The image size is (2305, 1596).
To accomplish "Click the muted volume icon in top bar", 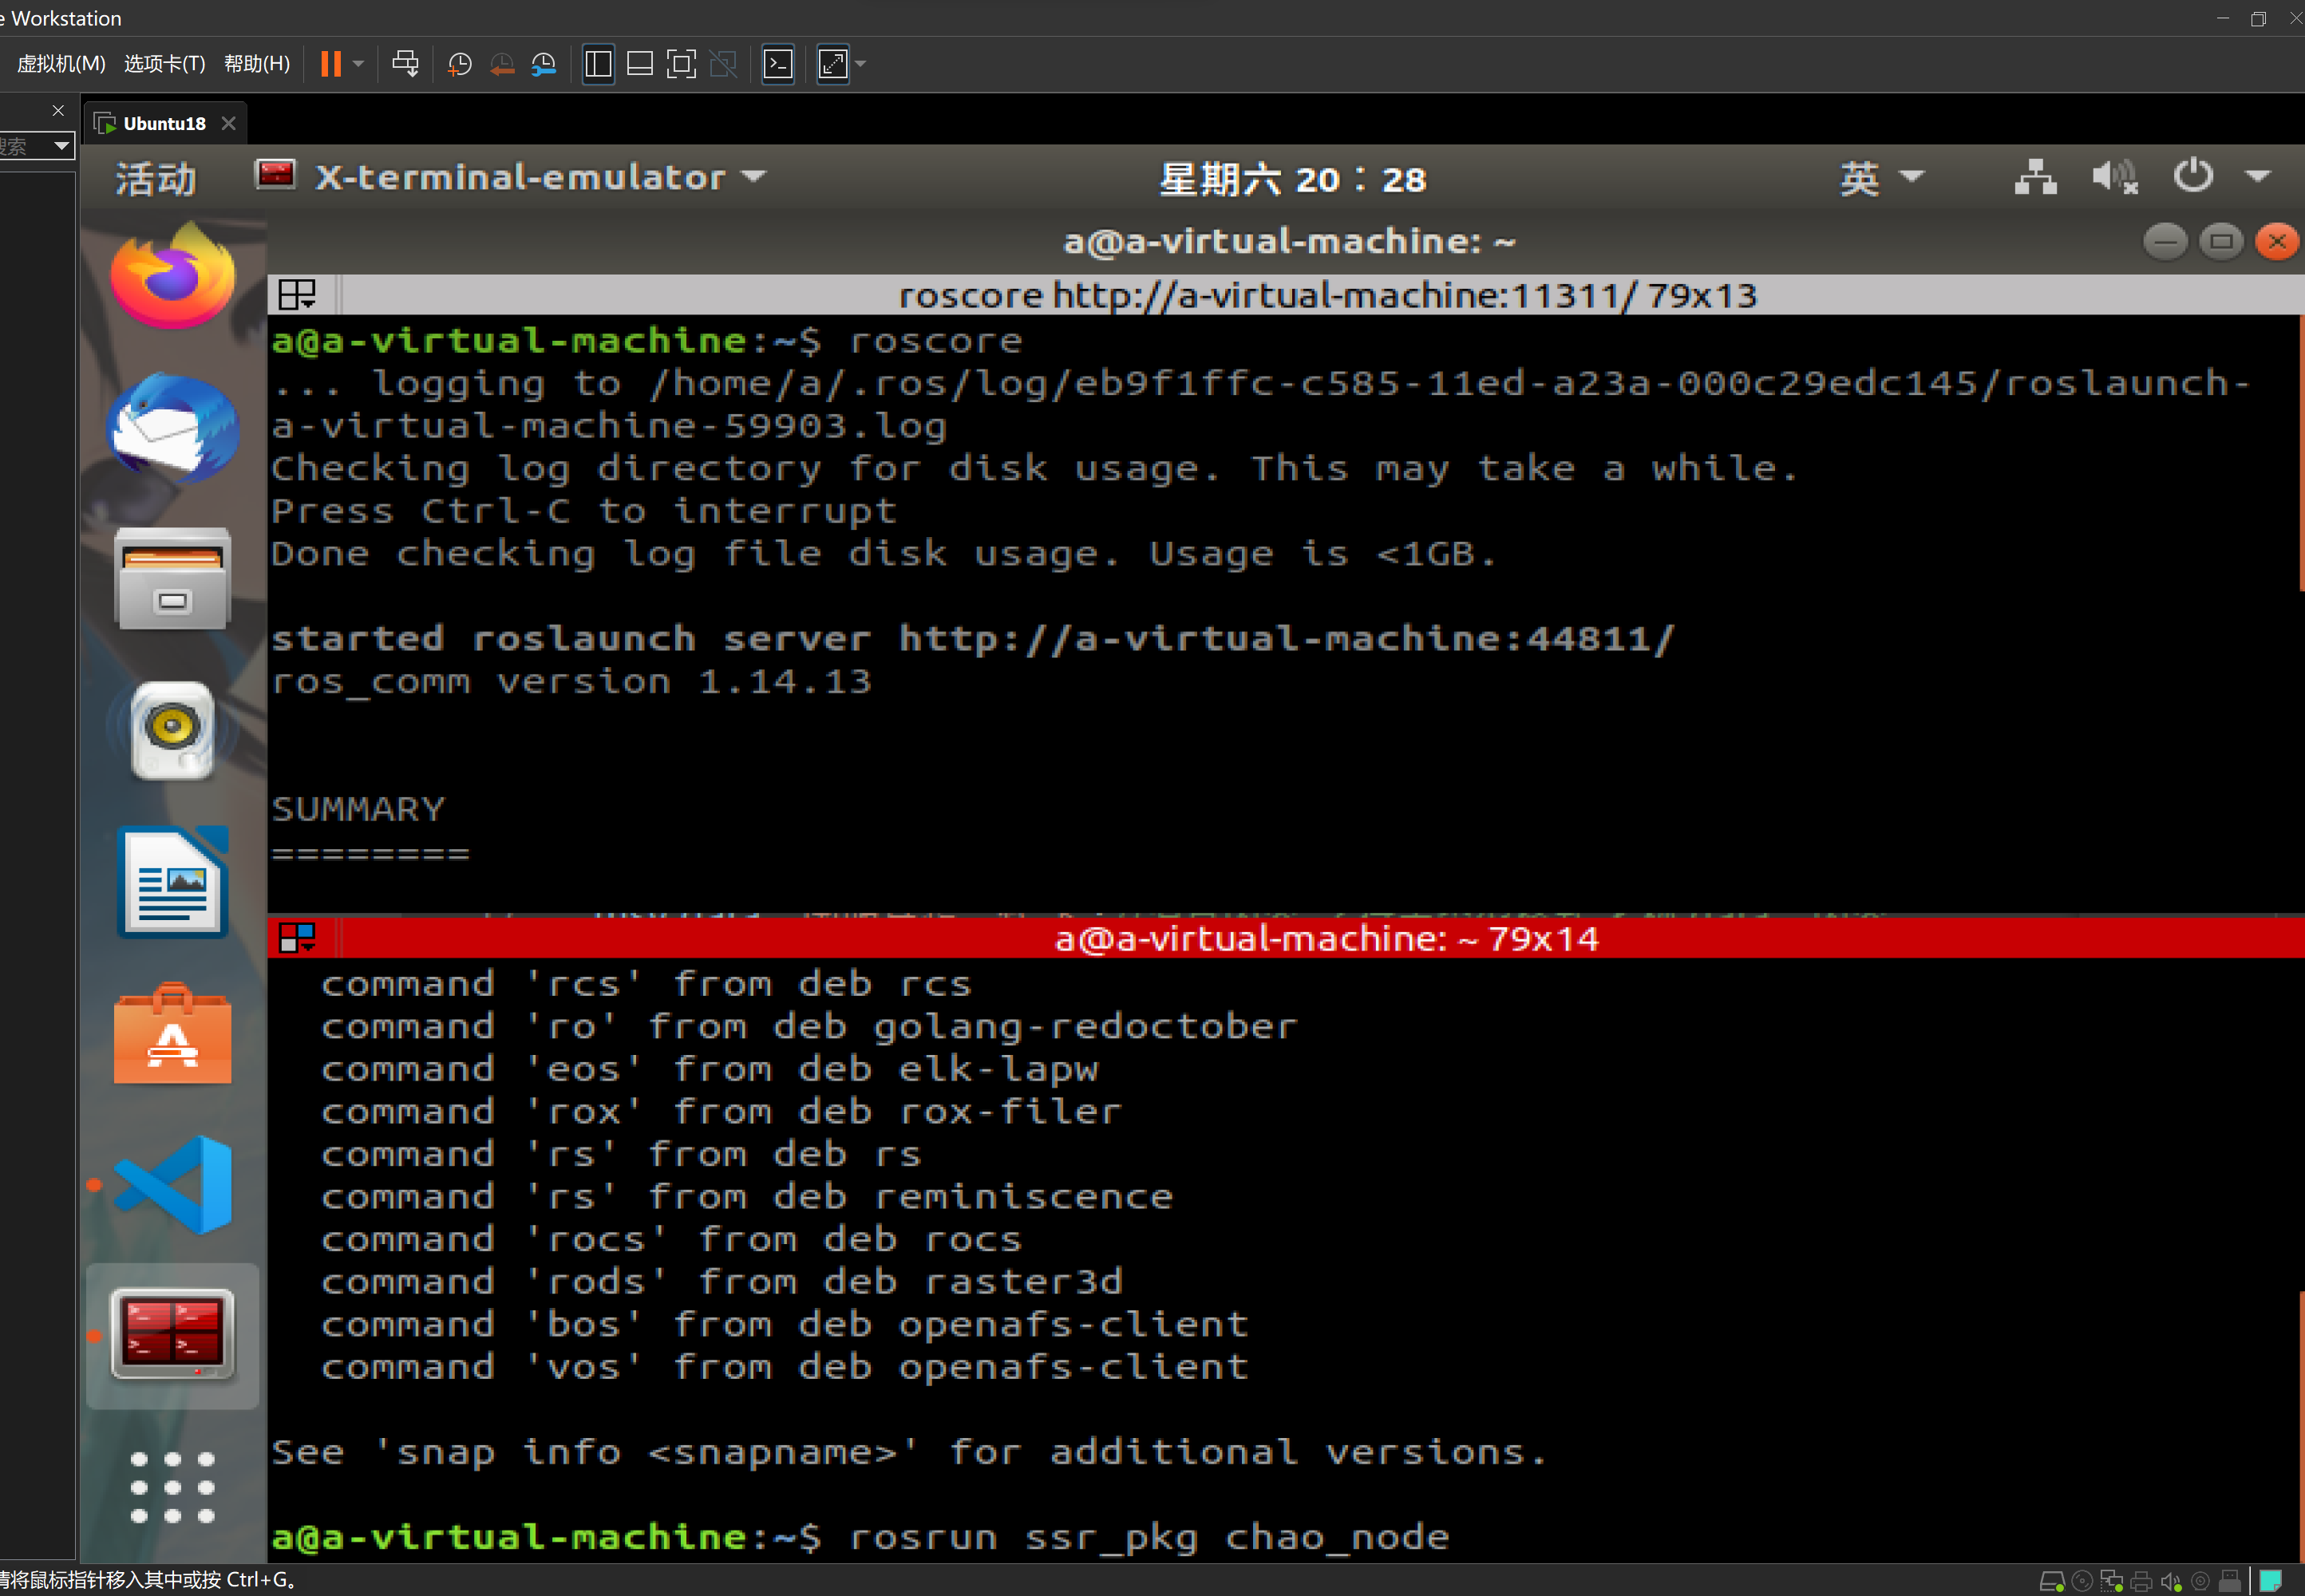I will [2114, 177].
